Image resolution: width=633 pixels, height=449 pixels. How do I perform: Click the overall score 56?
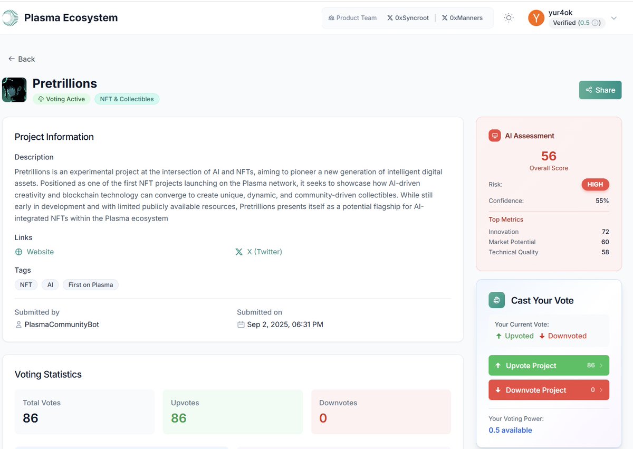549,156
